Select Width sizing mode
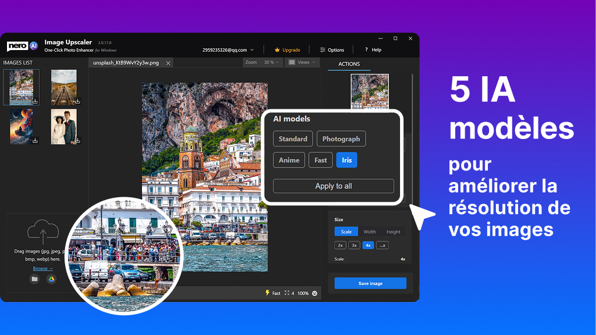Viewport: 596px width, 335px height. click(x=370, y=231)
